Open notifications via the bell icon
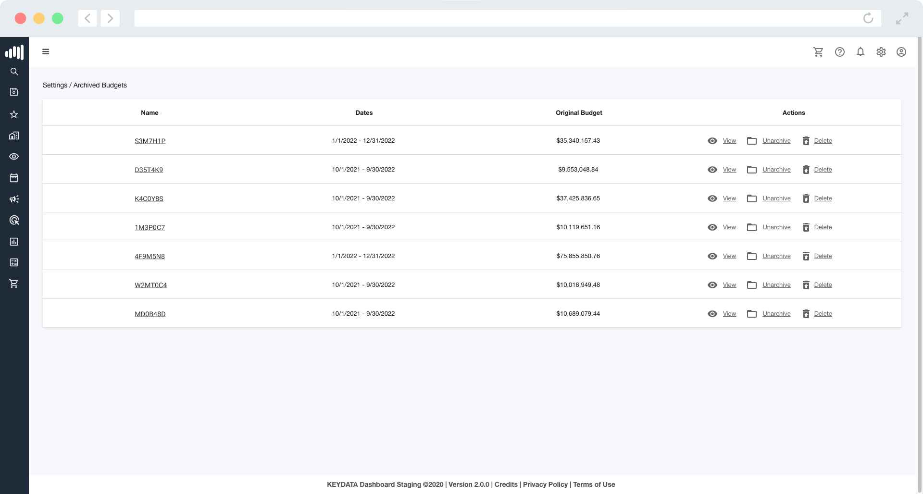The width and height of the screenshot is (923, 494). (861, 52)
